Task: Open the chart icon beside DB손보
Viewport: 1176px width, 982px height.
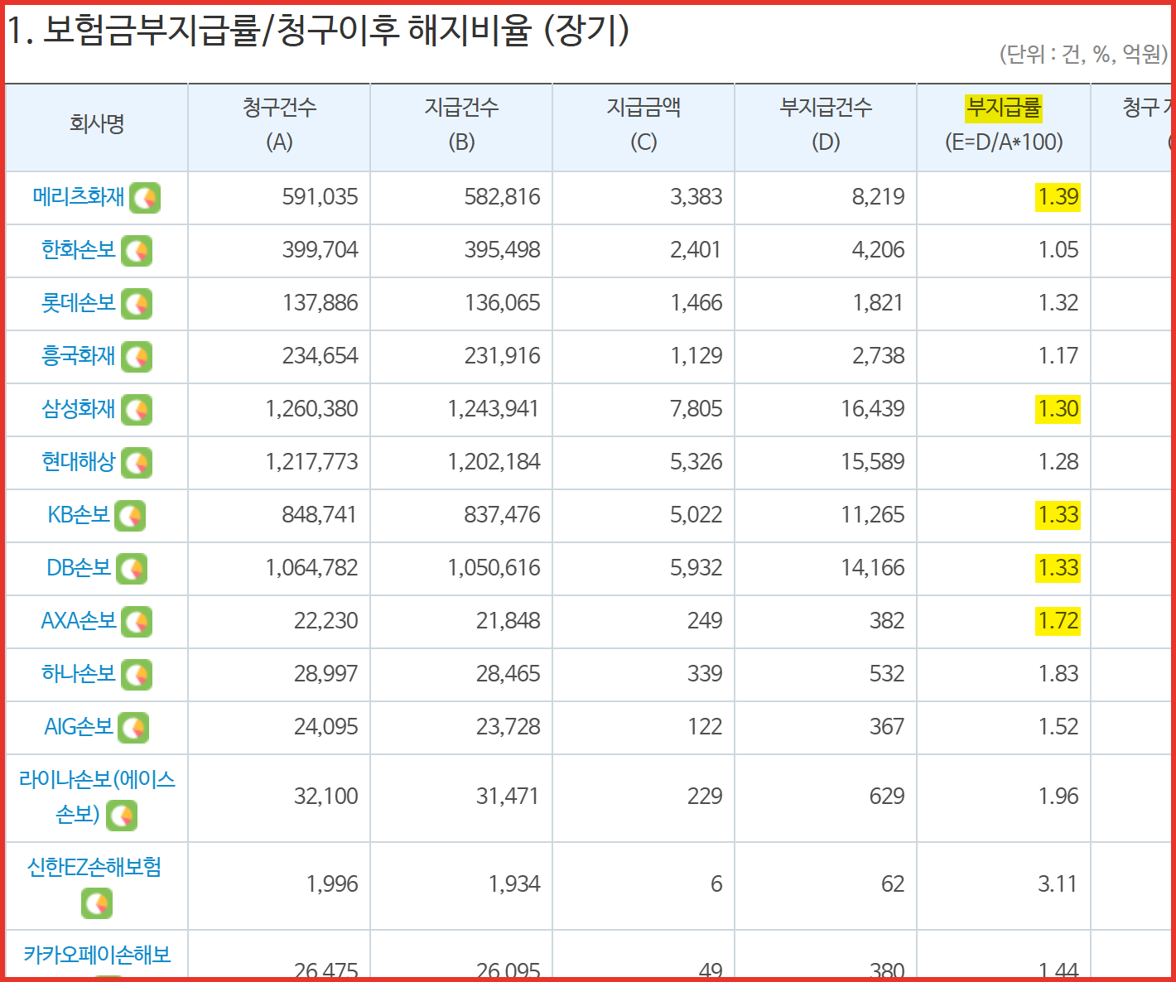Action: pos(132,569)
